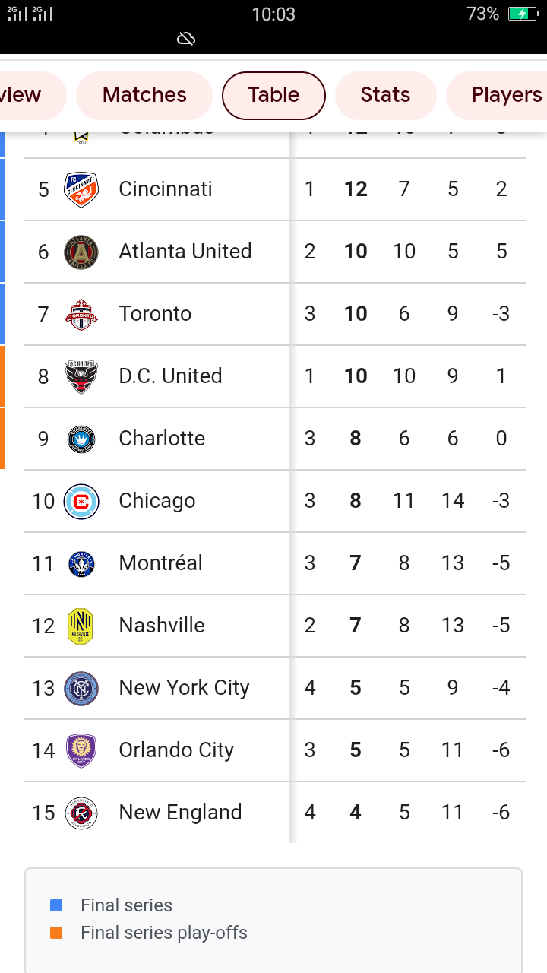Tap the Orlando City team name
This screenshot has height=973, width=547.
point(176,750)
